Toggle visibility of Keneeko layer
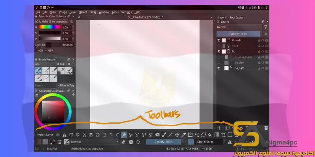The height and width of the screenshot is (157, 315). coord(219,40)
